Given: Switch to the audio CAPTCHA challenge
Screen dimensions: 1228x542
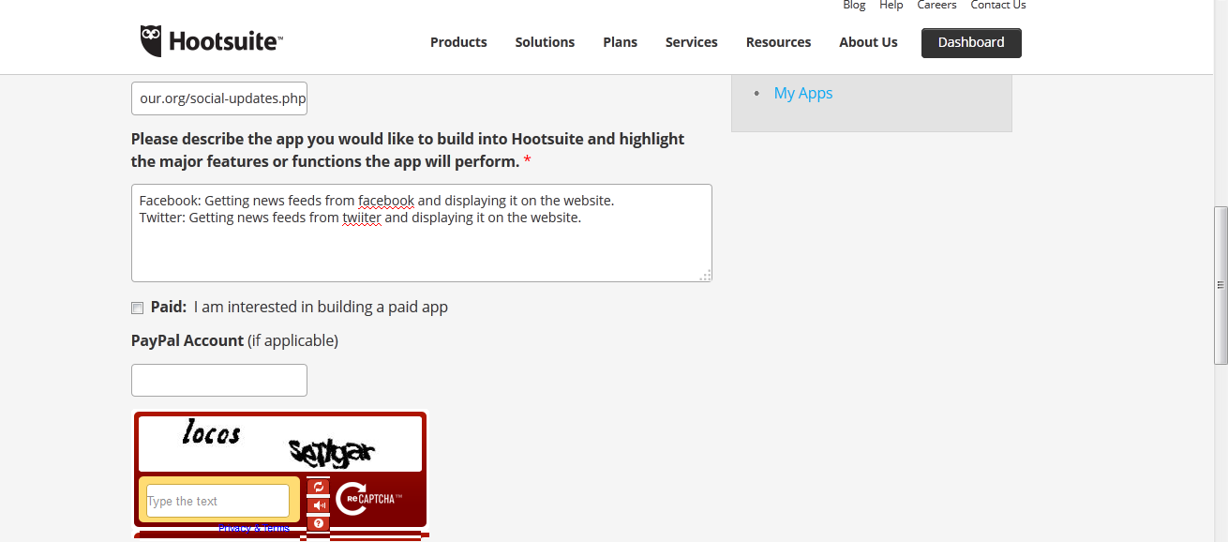Looking at the screenshot, I should coord(319,505).
